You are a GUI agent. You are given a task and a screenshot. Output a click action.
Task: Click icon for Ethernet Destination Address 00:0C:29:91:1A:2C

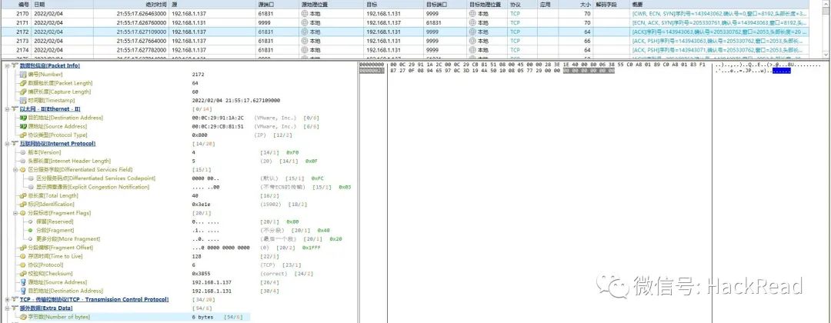tap(23, 118)
